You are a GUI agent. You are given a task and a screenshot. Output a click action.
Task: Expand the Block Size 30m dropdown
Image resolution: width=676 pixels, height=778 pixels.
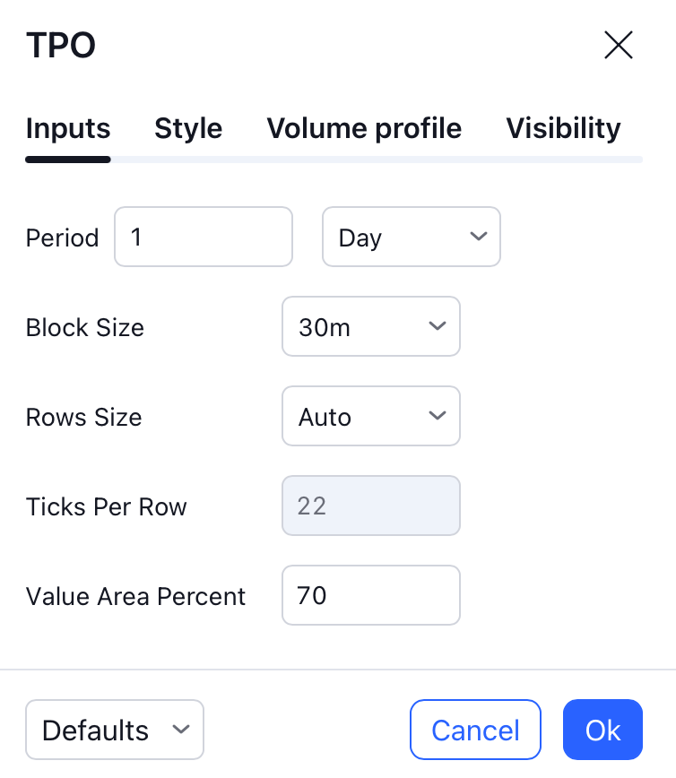coord(371,326)
